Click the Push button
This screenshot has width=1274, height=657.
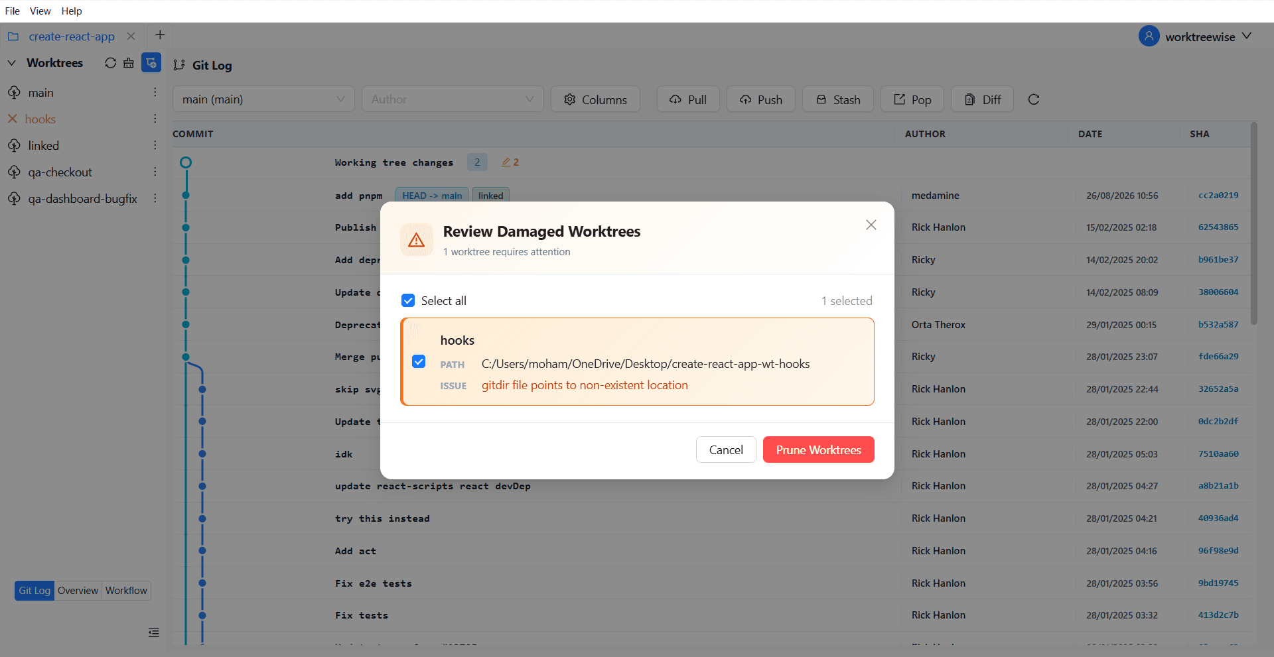tap(761, 99)
